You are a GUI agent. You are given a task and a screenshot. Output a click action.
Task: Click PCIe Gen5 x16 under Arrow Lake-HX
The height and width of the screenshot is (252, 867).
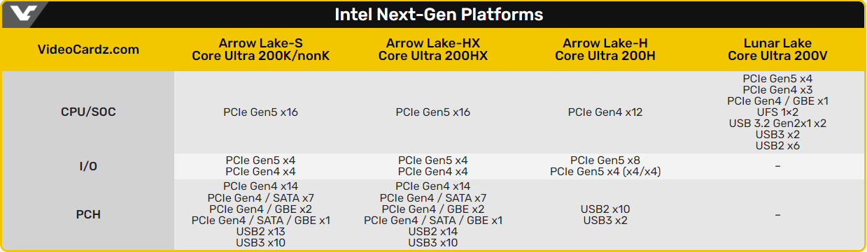[433, 112]
